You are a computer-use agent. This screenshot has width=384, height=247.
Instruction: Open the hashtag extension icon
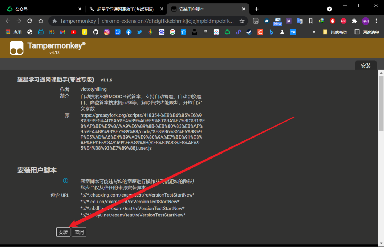(267, 21)
